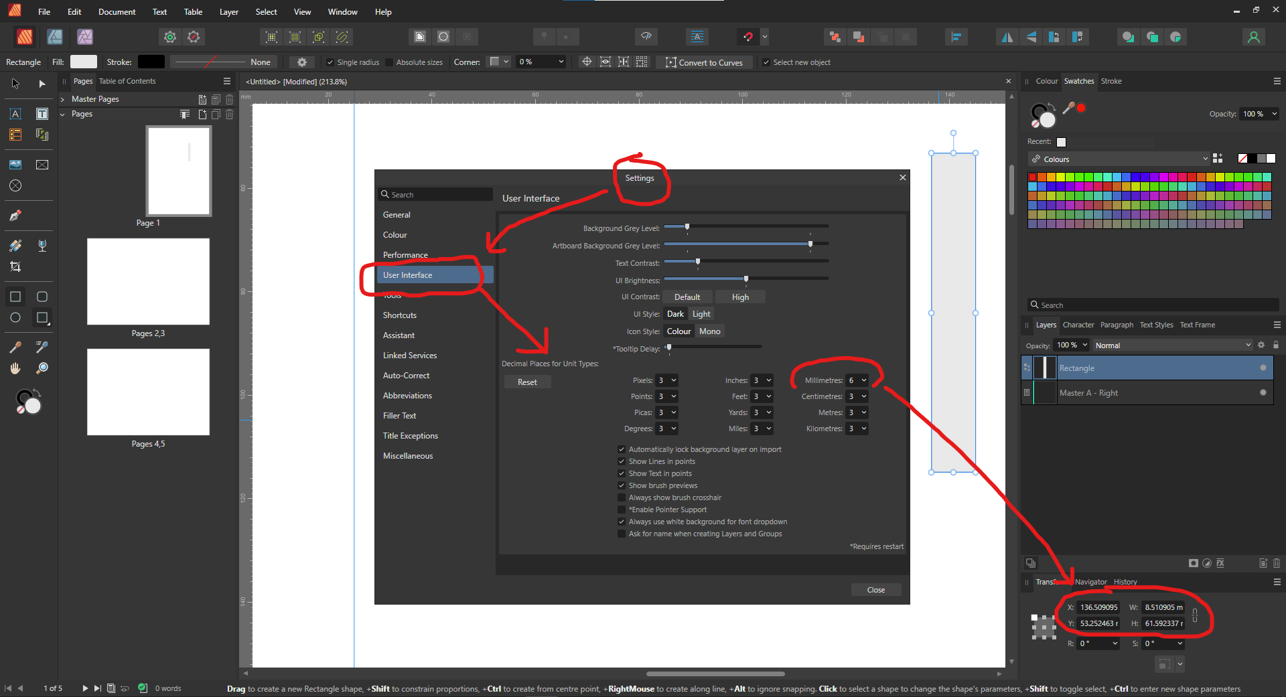The width and height of the screenshot is (1286, 697).
Task: Select the View hand tool
Action: 15,368
